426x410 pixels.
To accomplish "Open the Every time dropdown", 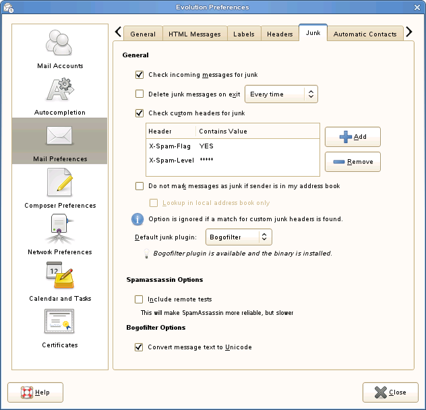I will coord(281,94).
